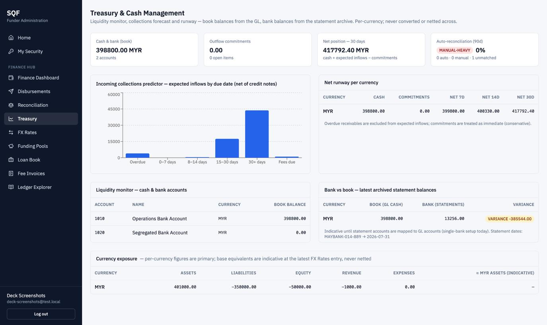Click the NET 7D value 399800.00
The image size is (547, 325).
point(453,111)
